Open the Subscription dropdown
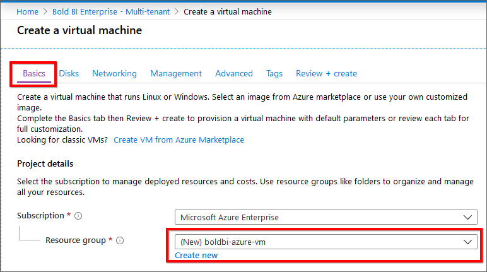This screenshot has height=272, width=487. (x=326, y=217)
